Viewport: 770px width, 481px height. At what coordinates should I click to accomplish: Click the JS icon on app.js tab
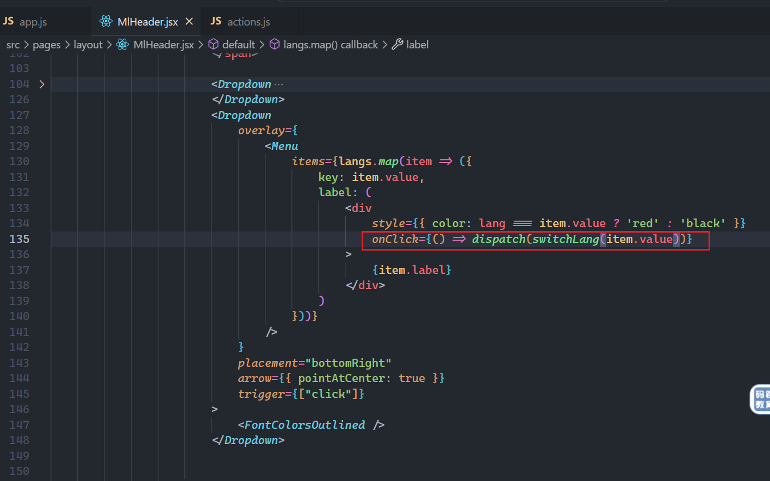coord(8,21)
